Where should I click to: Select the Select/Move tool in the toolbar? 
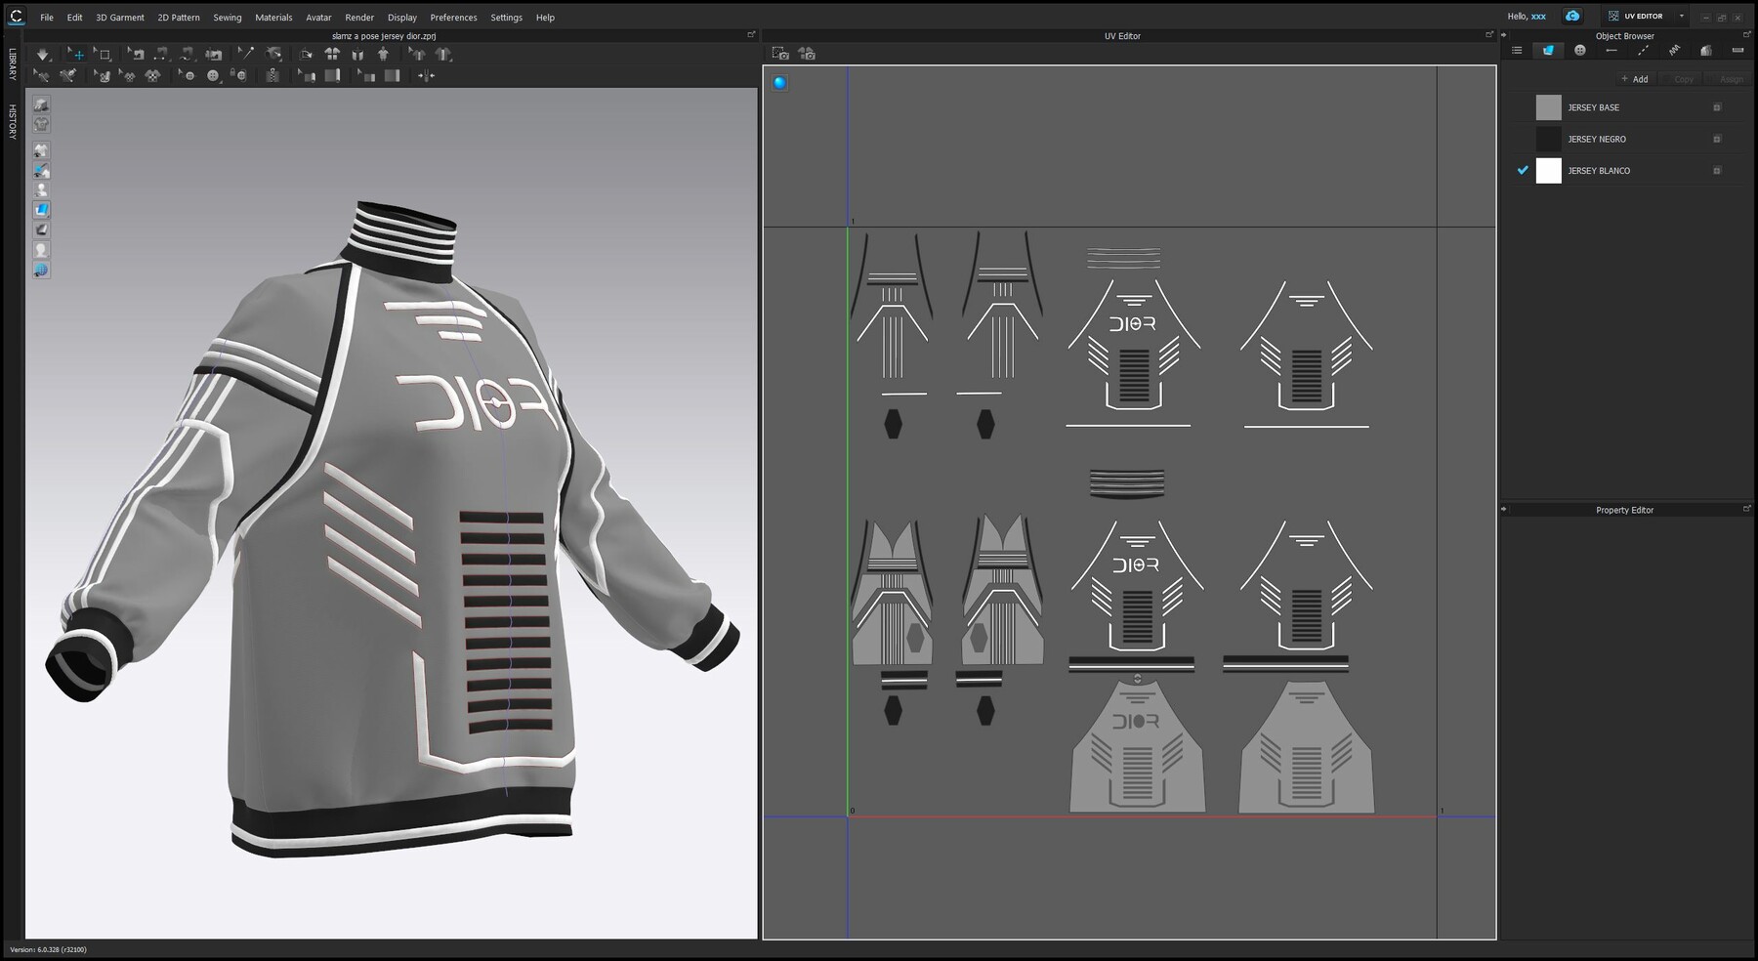click(78, 54)
